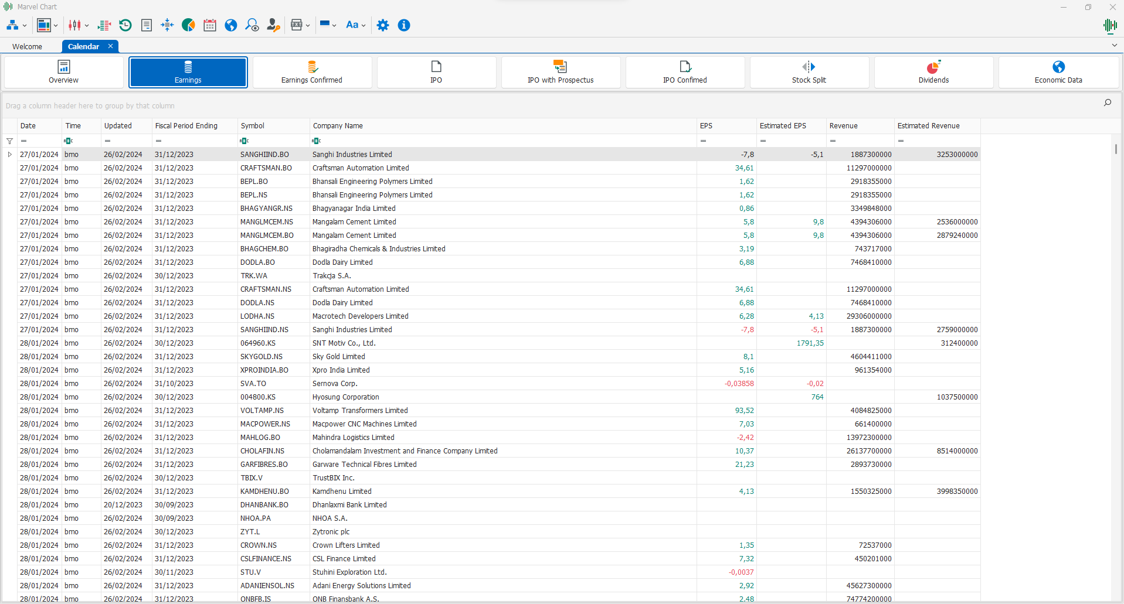This screenshot has width=1124, height=604.
Task: Open the calendar toolbar icon
Action: click(x=210, y=25)
